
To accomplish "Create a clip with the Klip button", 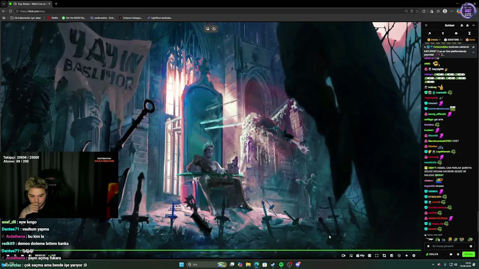I will pyautogui.click(x=360, y=256).
